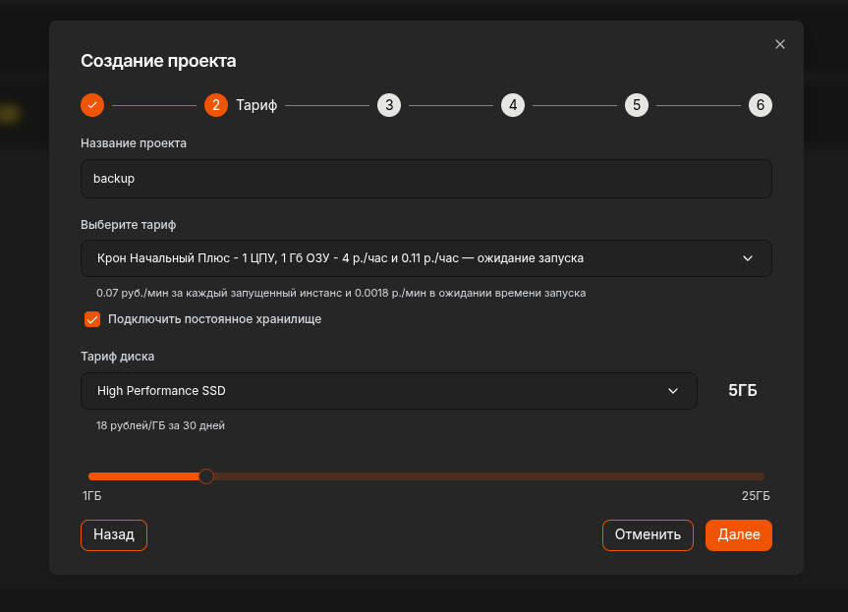Open step 4 of project creation
Viewport: 848px width, 612px height.
tap(513, 105)
